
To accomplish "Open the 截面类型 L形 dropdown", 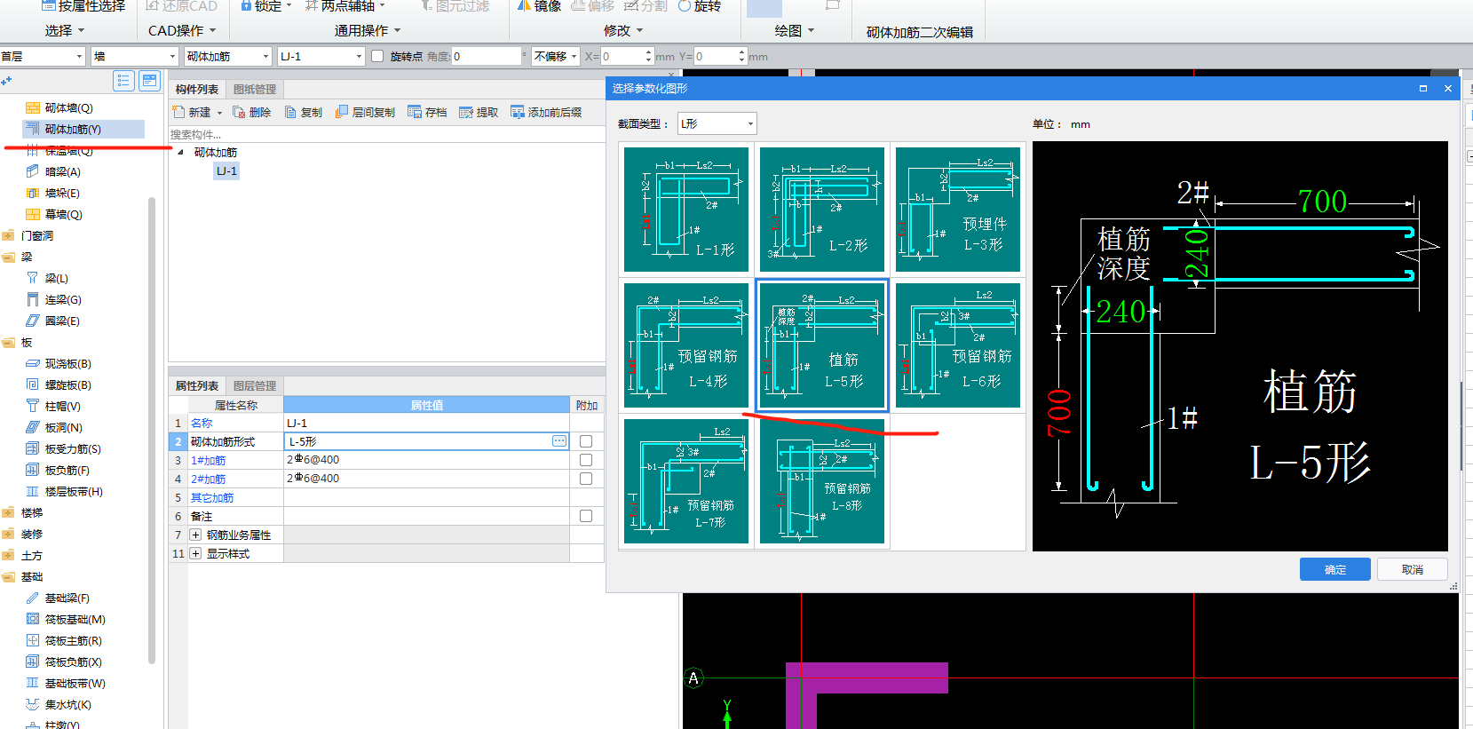I will pyautogui.click(x=717, y=123).
